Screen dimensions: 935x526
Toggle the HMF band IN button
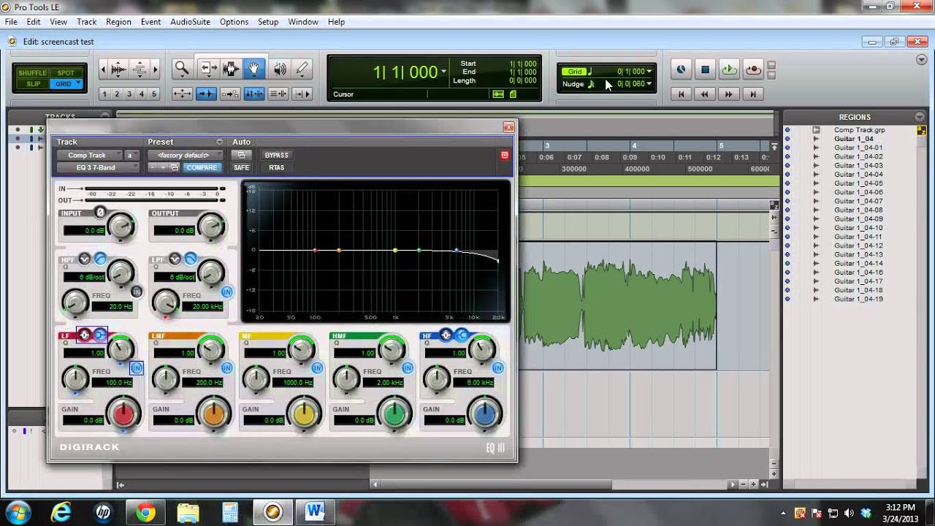[x=408, y=367]
